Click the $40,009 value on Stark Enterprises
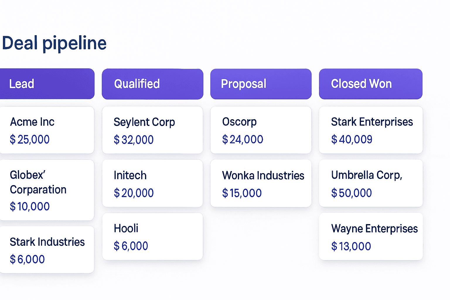450x300 pixels. point(352,140)
